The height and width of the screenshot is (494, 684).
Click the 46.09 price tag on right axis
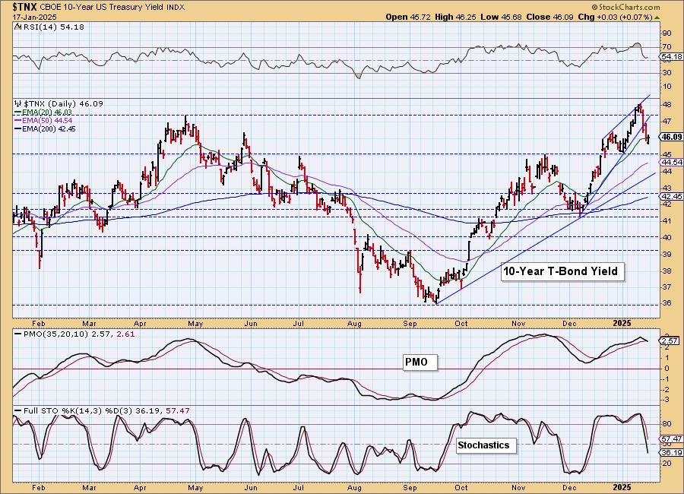tap(672, 137)
